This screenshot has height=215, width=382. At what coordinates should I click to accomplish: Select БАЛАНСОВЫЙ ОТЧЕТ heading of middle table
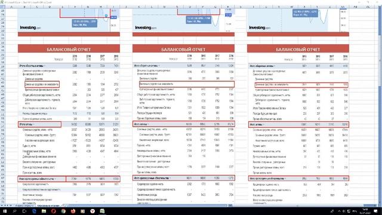pos(183,50)
